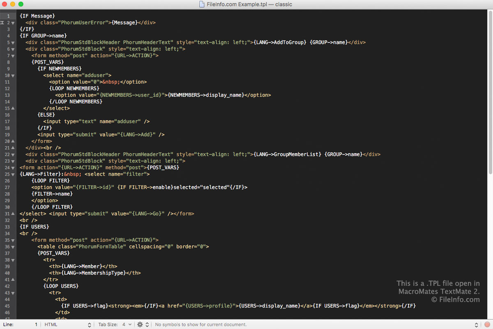This screenshot has height=329, width=493.
Task: Fold the block at line 5
Action: [13, 42]
